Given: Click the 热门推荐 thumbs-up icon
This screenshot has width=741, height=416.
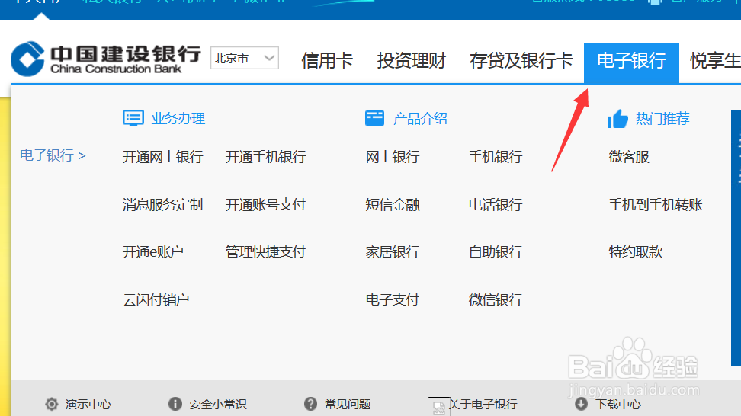Looking at the screenshot, I should [x=617, y=119].
